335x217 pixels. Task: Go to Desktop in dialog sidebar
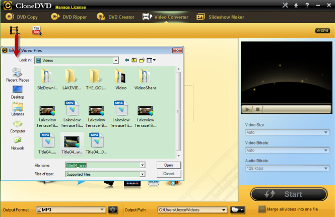coord(18,92)
